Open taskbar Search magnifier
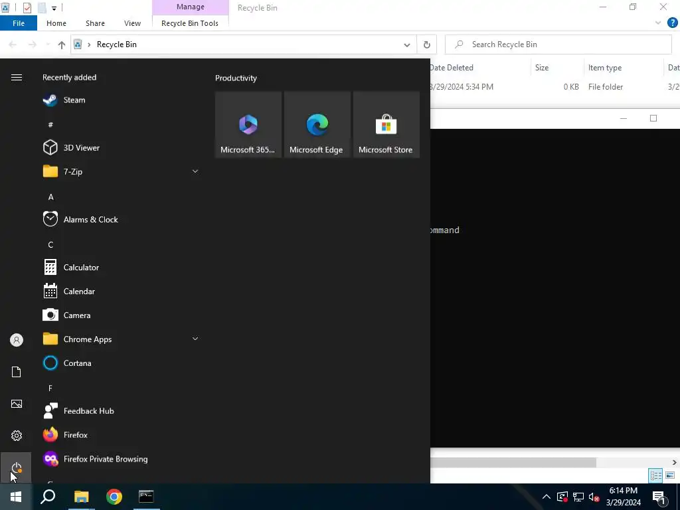680x510 pixels. coord(48,497)
